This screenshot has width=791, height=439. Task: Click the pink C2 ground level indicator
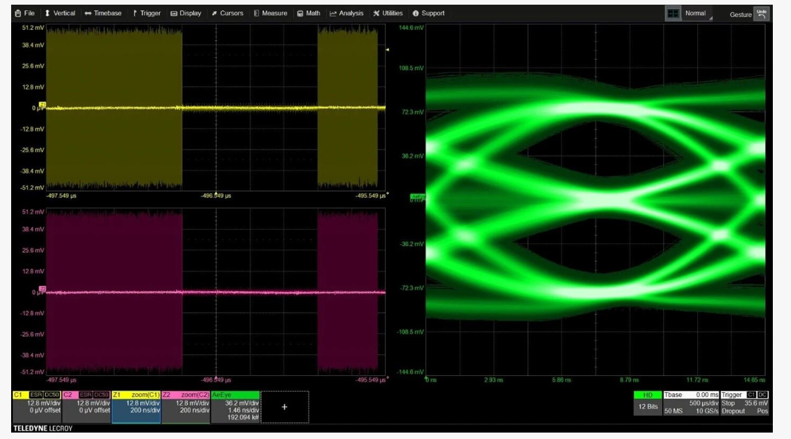pos(42,289)
